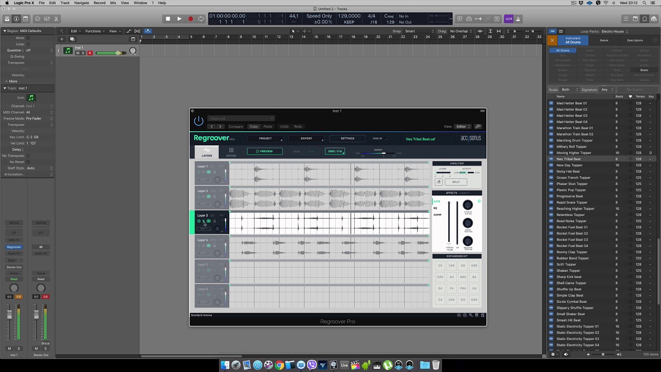Screen dimensions: 661x372
Task: Open the Manual preset dropdown in the plugin header
Action: click(x=241, y=118)
